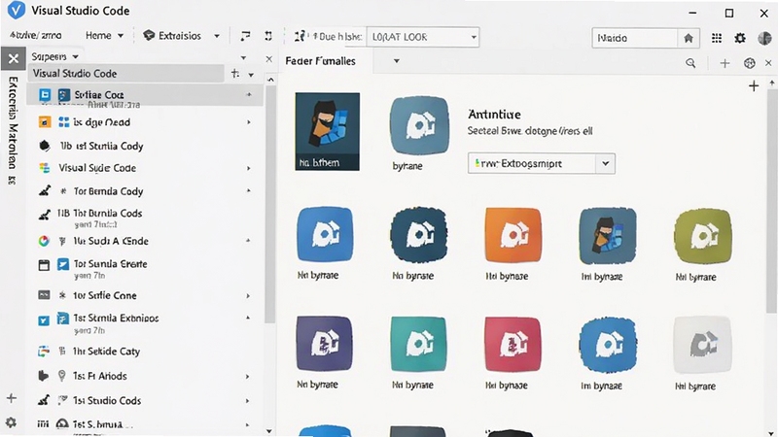Click the Arıtintire heading link
This screenshot has height=437, width=778.
[494, 115]
